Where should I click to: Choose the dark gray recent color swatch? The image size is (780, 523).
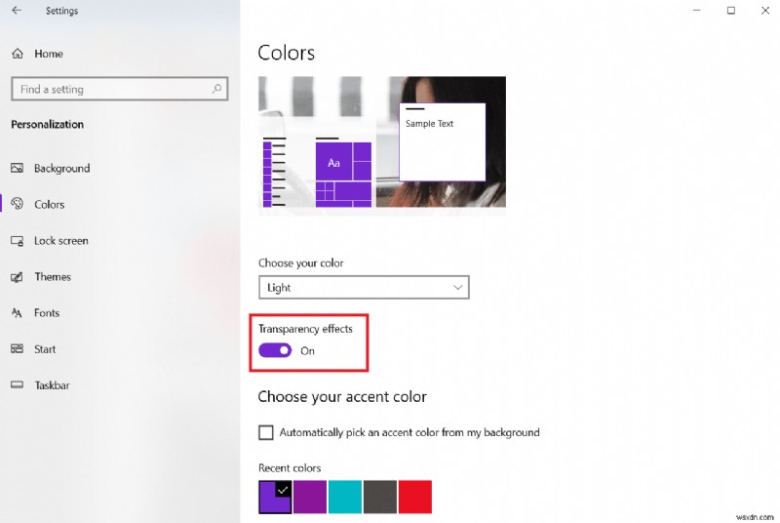click(380, 497)
